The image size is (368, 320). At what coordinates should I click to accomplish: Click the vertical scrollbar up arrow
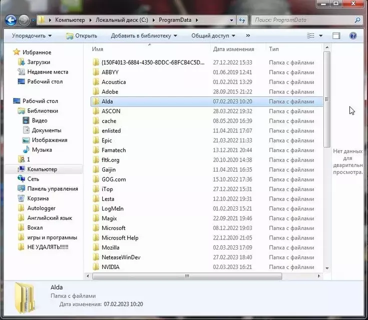click(x=327, y=47)
